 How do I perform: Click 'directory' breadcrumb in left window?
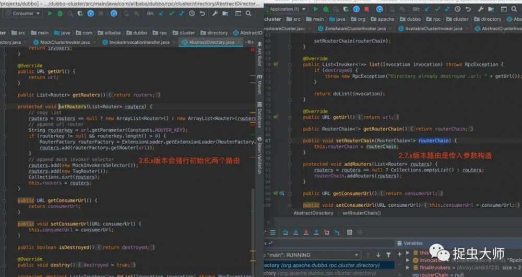point(214,33)
